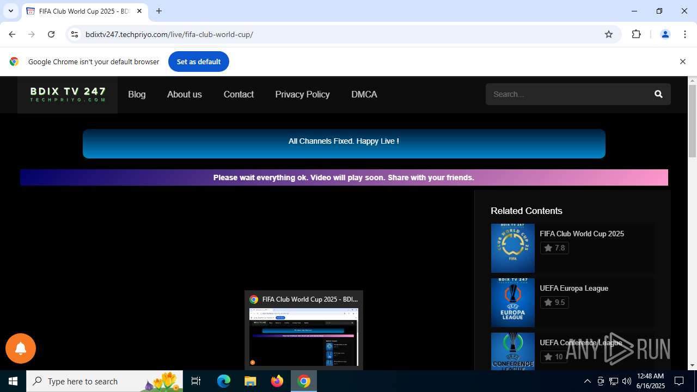The width and height of the screenshot is (697, 392).
Task: Click the Please wait everything ok notice
Action: pos(344,177)
